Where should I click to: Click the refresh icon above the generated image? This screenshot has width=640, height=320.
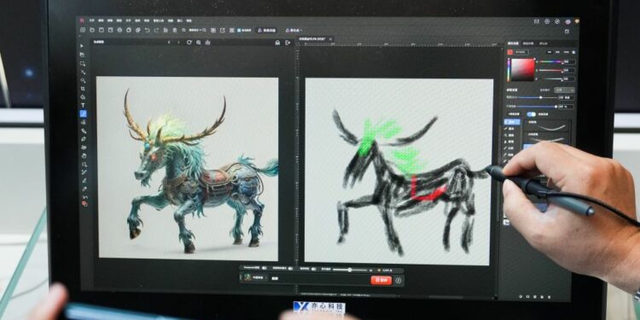189,42
